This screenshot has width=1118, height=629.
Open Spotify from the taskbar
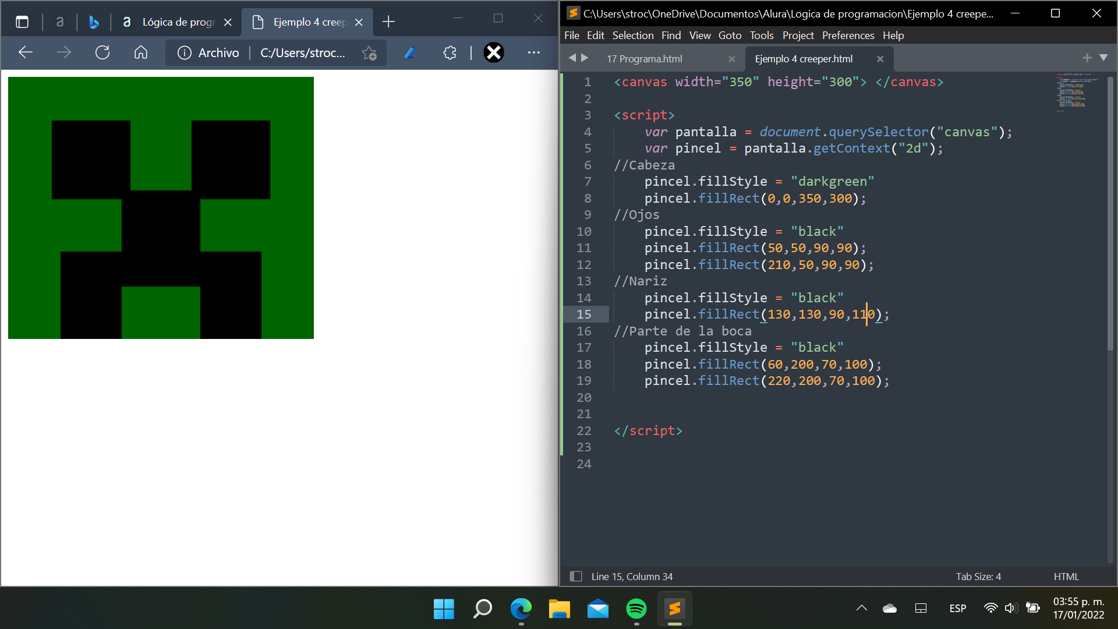636,609
